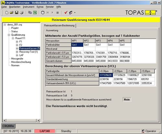
Task: Select the LAF tree item
Action: pyautogui.click(x=21, y=55)
